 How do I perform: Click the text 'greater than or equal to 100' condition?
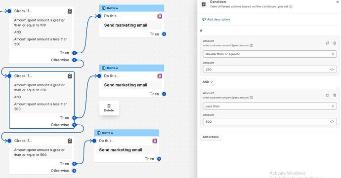[40, 23]
